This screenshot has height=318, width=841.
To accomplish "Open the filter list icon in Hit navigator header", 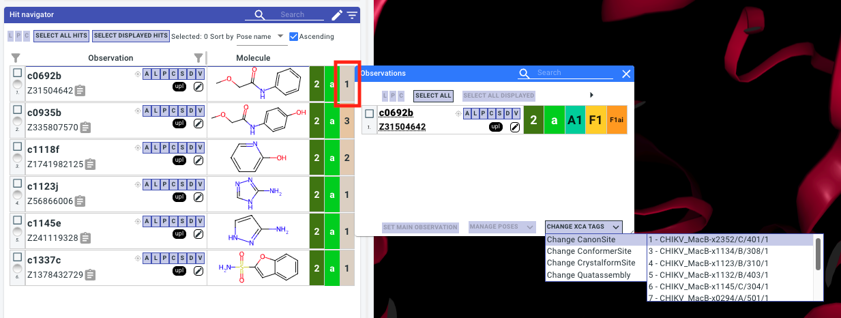I will 352,14.
